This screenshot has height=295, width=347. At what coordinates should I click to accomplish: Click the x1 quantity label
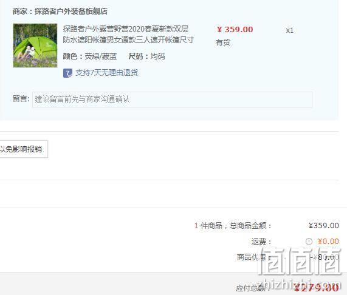pyautogui.click(x=289, y=30)
